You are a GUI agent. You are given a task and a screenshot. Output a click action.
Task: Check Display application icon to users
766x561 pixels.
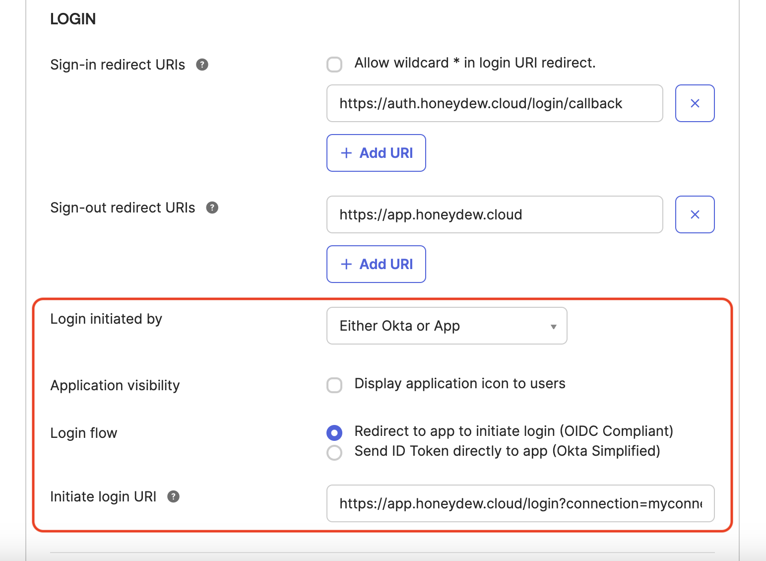point(334,385)
